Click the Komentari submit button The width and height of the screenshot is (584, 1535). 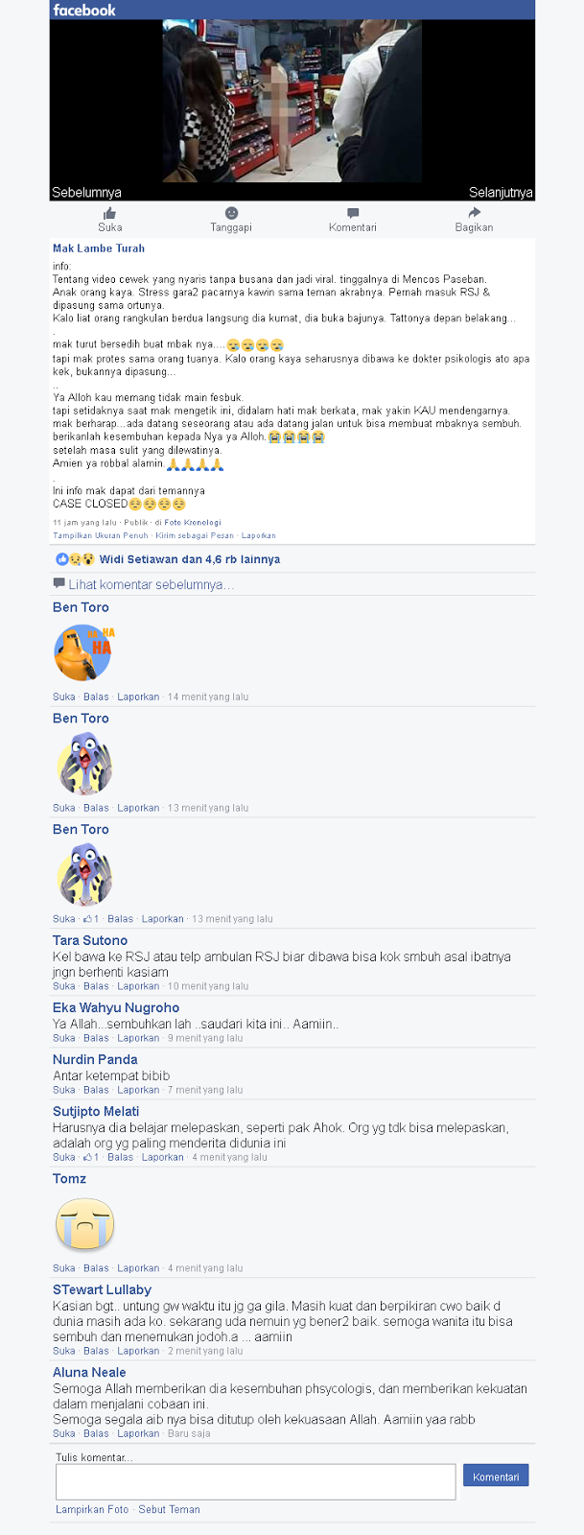[496, 1476]
